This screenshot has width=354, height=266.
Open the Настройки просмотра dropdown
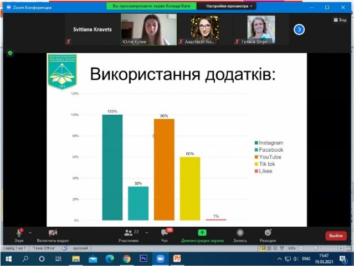pyautogui.click(x=229, y=6)
